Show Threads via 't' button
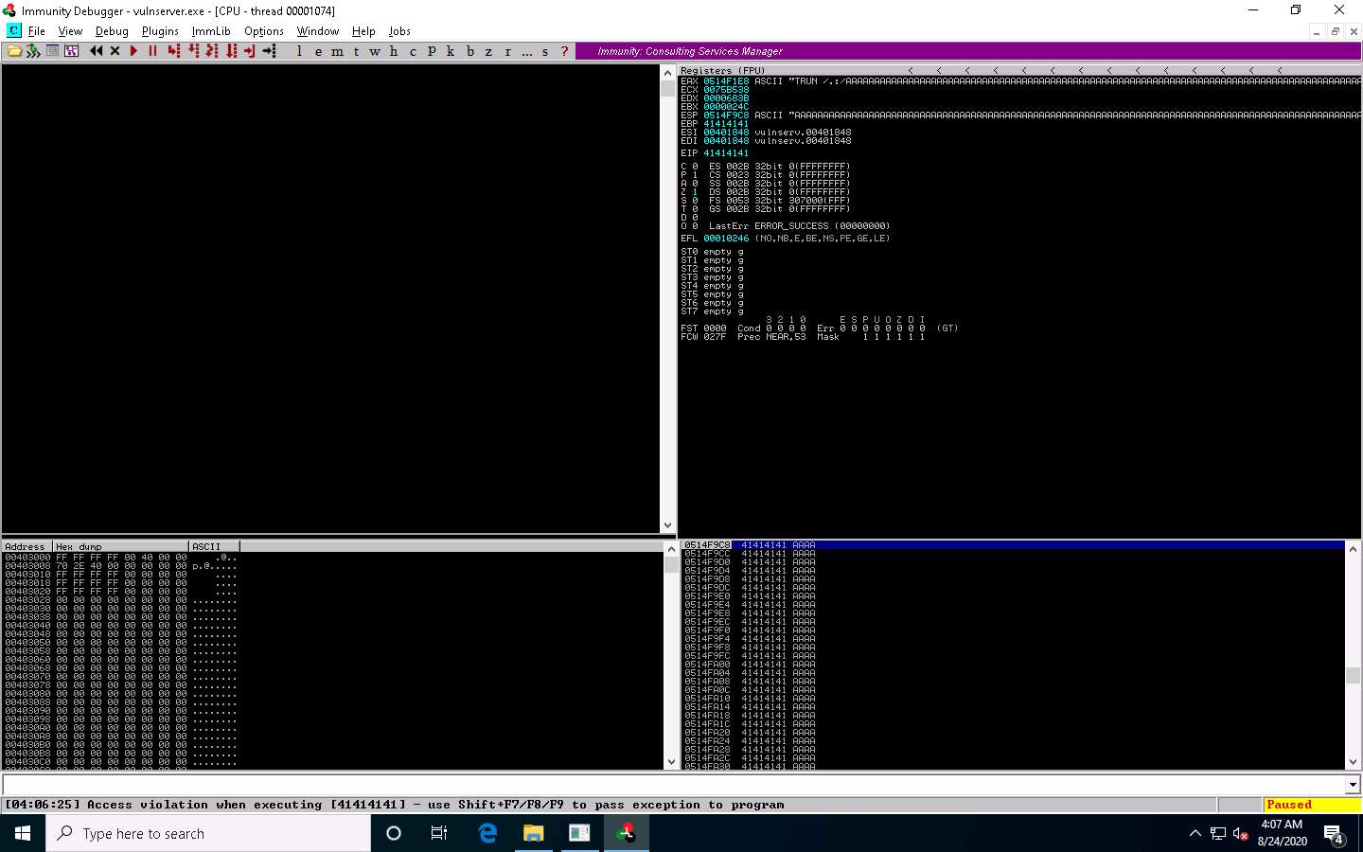Image resolution: width=1363 pixels, height=852 pixels. 356,51
